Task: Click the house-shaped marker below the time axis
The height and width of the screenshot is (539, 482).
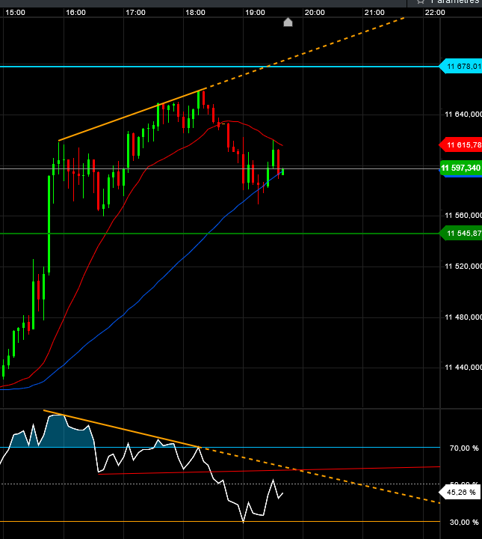Action: click(288, 22)
